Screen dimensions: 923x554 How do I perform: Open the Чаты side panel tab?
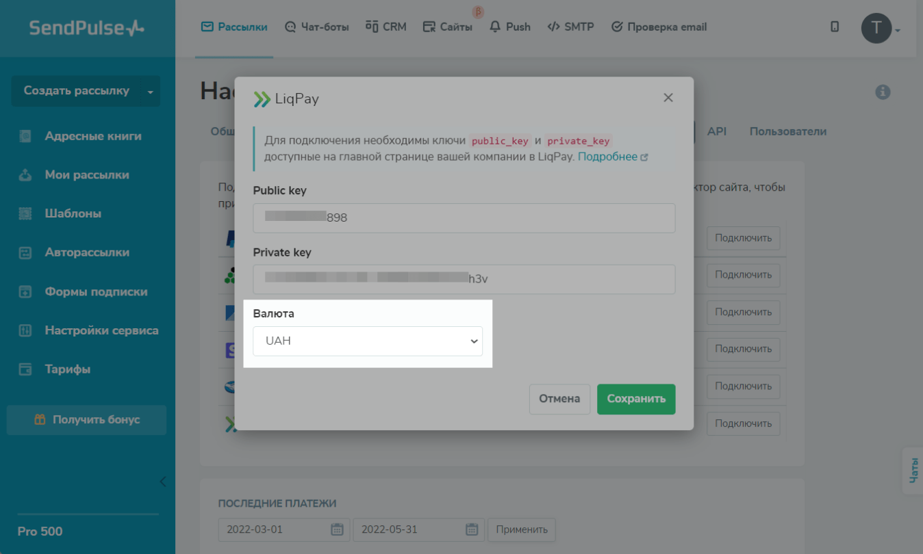point(913,471)
